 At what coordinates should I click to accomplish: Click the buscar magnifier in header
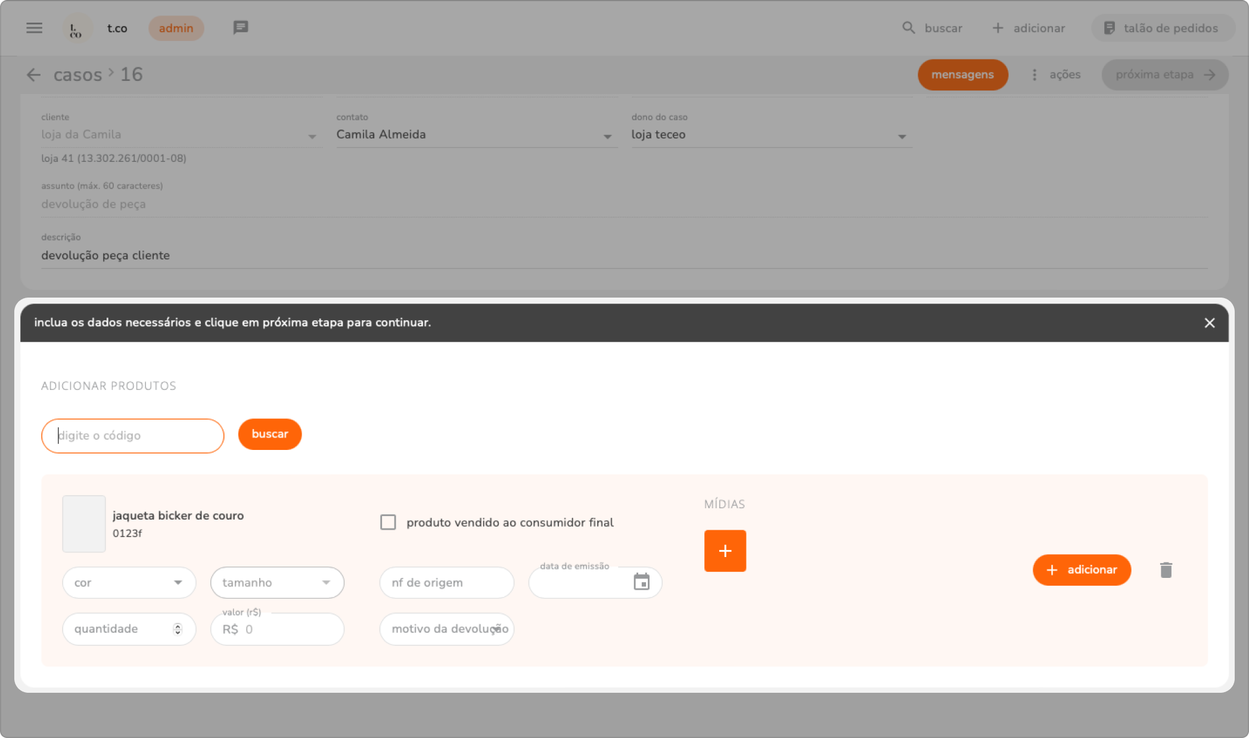pyautogui.click(x=908, y=28)
